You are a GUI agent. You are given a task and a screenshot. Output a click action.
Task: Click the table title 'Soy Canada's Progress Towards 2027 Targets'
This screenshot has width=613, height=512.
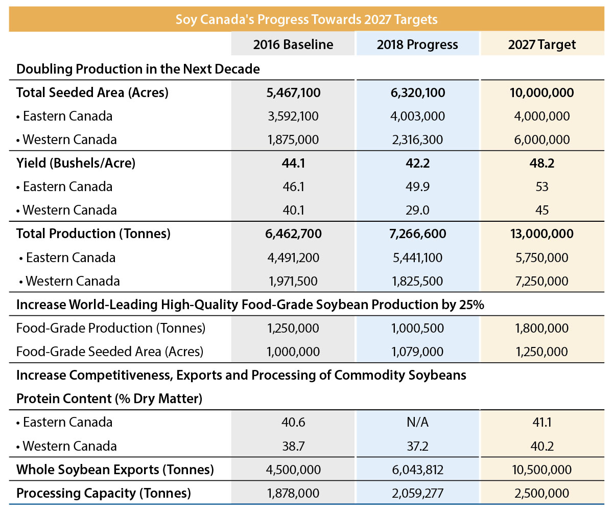coord(306,19)
